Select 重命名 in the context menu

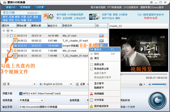(105, 49)
